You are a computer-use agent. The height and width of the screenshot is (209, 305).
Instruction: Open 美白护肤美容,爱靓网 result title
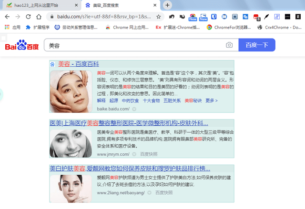pos(130,169)
